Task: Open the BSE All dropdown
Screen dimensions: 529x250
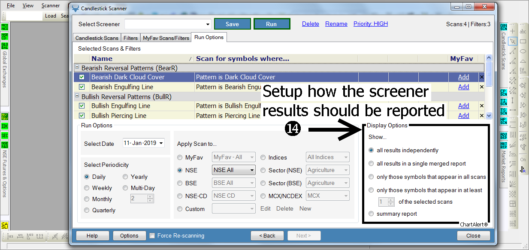Action: click(233, 183)
